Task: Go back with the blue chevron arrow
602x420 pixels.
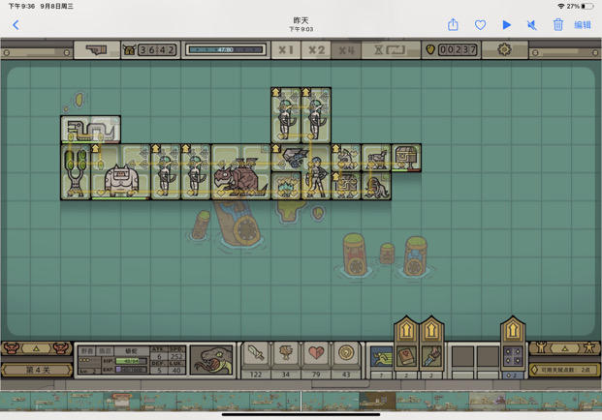Action: point(16,25)
